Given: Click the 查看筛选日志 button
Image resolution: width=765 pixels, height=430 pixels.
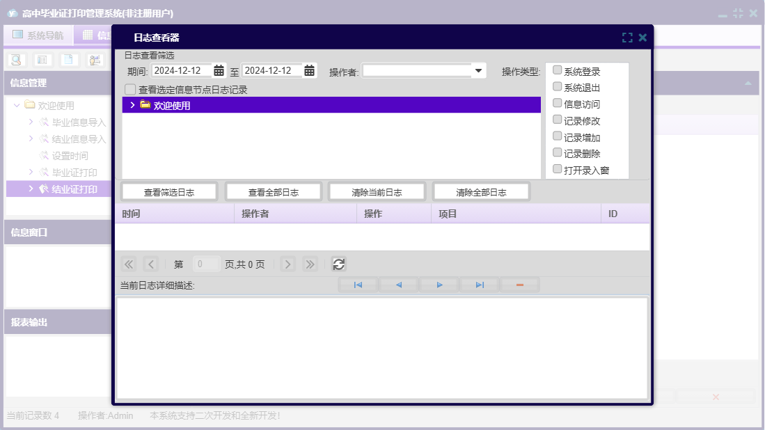Looking at the screenshot, I should tap(169, 192).
